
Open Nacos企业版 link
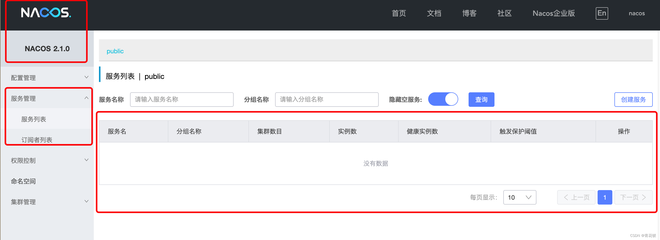(x=554, y=13)
